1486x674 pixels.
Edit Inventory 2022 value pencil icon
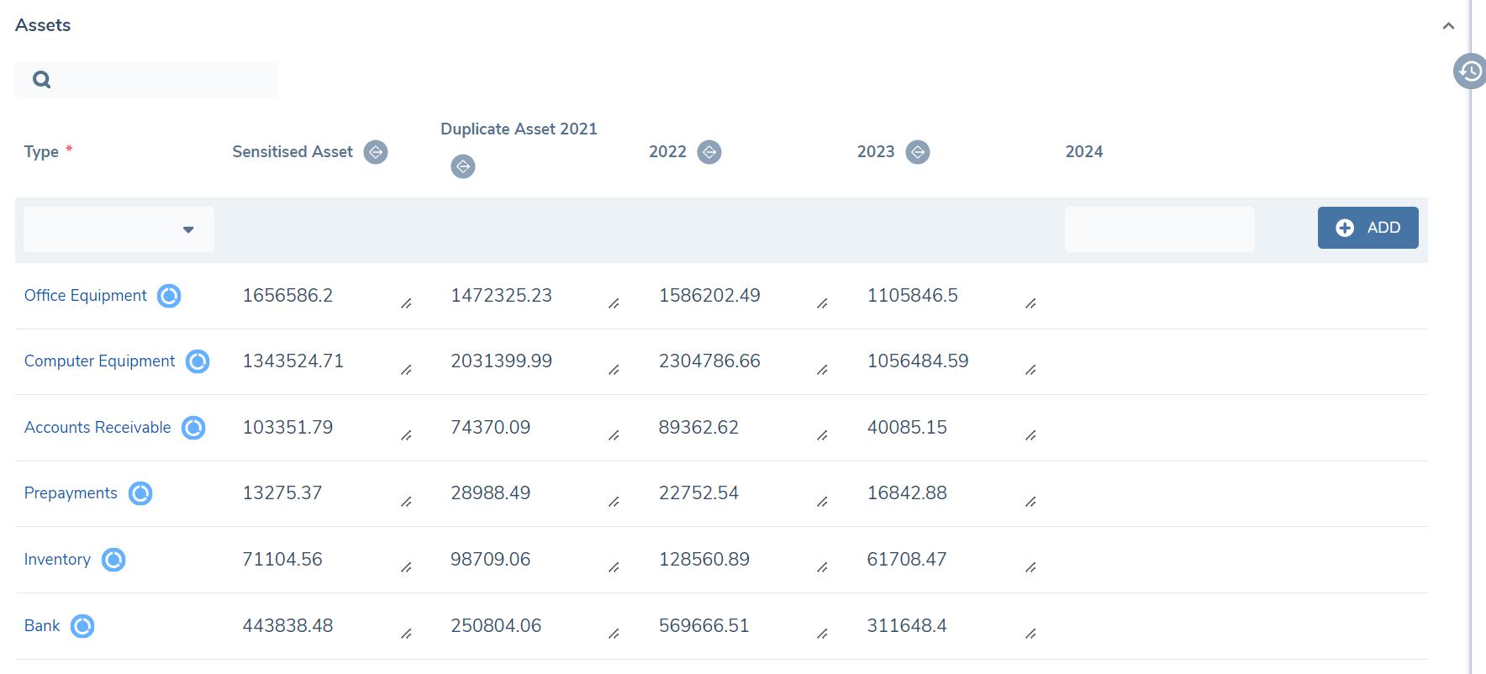tap(822, 567)
